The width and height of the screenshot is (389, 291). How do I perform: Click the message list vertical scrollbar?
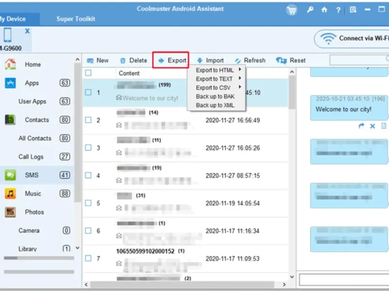tap(292, 93)
